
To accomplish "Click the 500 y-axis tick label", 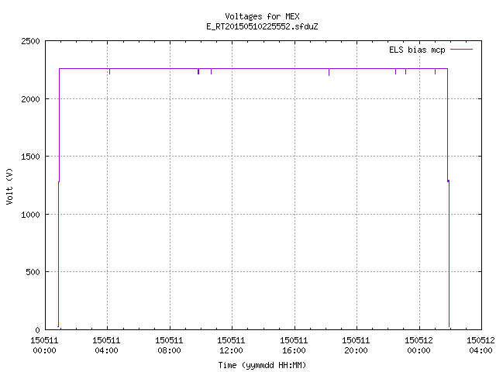I will pyautogui.click(x=33, y=272).
